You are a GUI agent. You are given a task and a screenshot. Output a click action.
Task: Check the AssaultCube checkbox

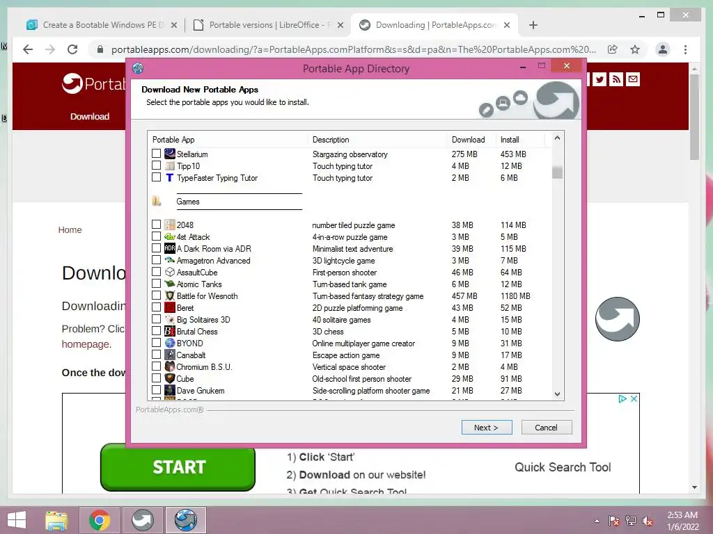(x=156, y=272)
